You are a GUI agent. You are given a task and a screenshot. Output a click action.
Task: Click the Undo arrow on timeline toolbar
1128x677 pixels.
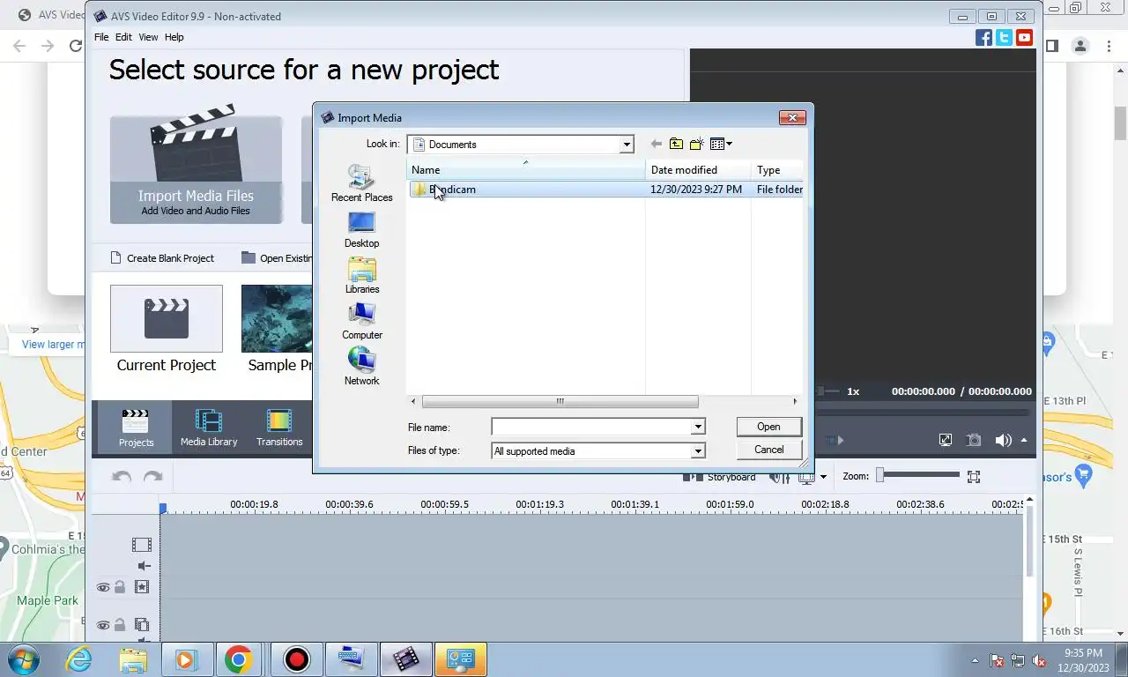click(x=122, y=477)
